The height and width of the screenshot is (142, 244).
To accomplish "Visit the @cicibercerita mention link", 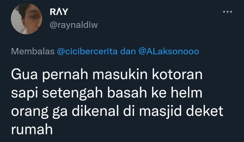I will coord(87,51).
